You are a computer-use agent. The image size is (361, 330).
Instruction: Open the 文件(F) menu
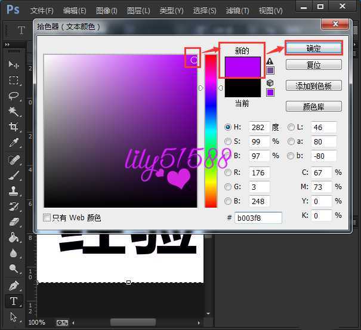pyautogui.click(x=42, y=11)
